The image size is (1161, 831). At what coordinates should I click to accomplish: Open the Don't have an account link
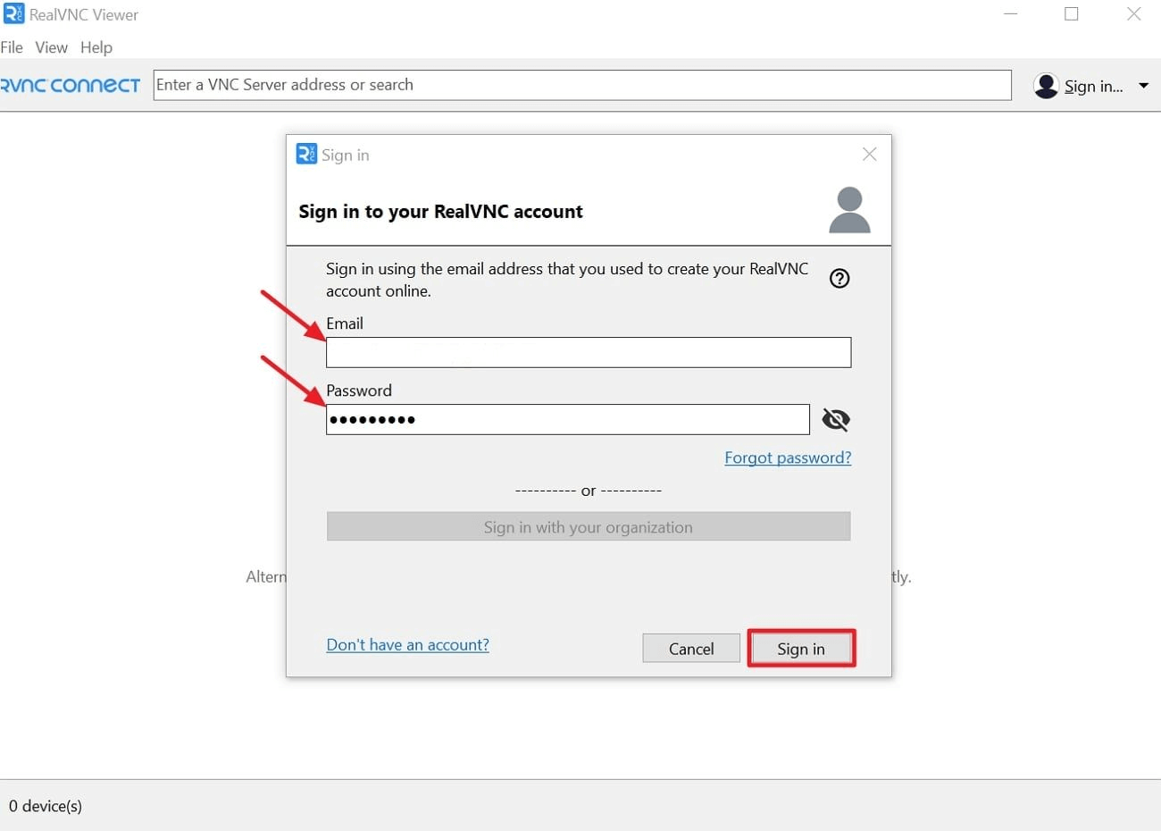coord(407,645)
